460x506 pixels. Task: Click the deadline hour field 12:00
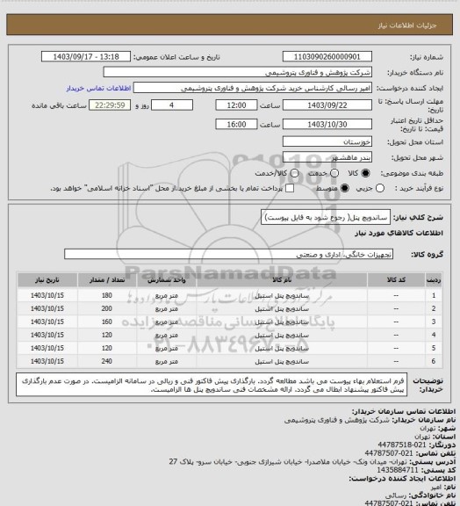[236, 105]
